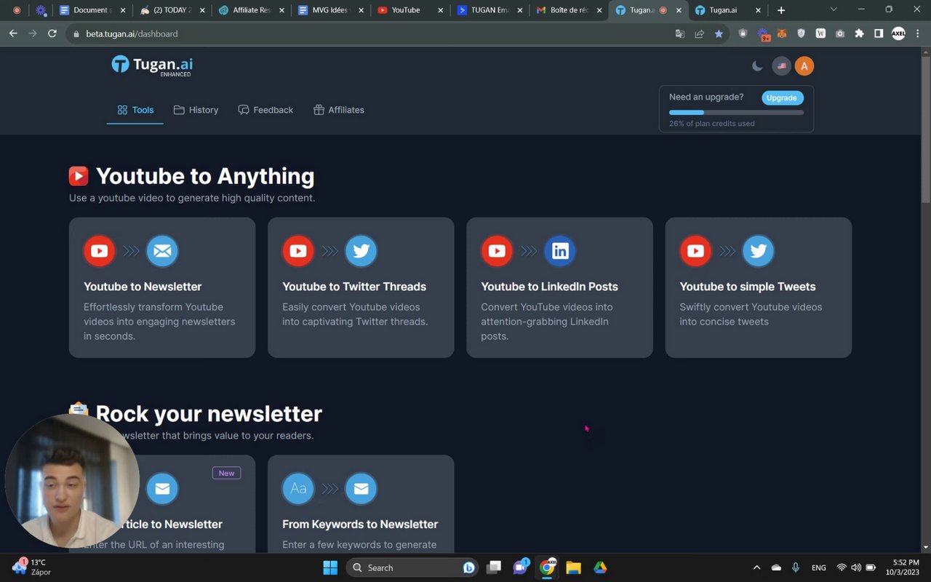Toggle dark mode with the moon icon
The width and height of the screenshot is (931, 582).
(x=757, y=66)
